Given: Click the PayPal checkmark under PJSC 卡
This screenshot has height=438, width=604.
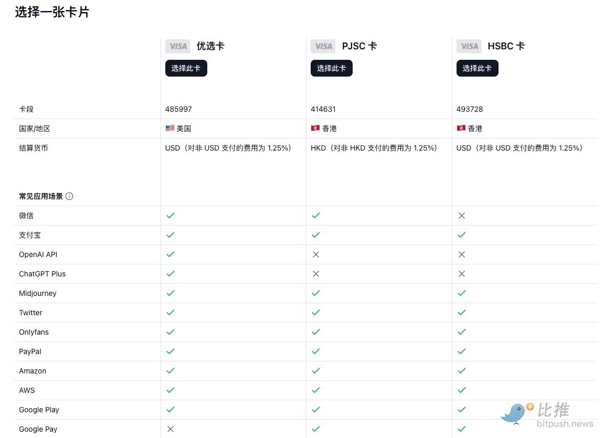Looking at the screenshot, I should [316, 351].
